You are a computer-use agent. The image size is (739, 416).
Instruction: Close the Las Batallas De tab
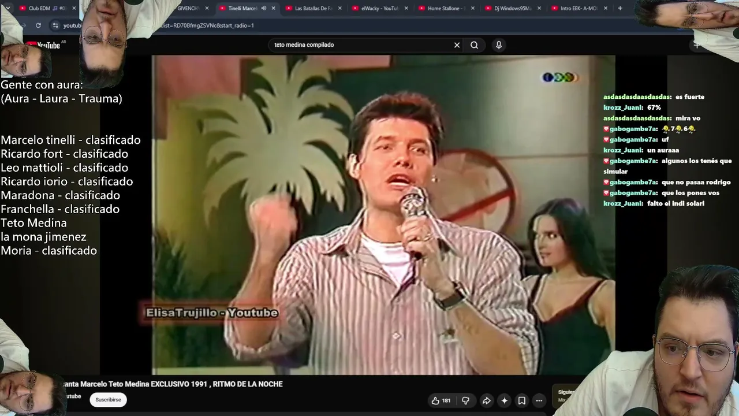pos(339,8)
